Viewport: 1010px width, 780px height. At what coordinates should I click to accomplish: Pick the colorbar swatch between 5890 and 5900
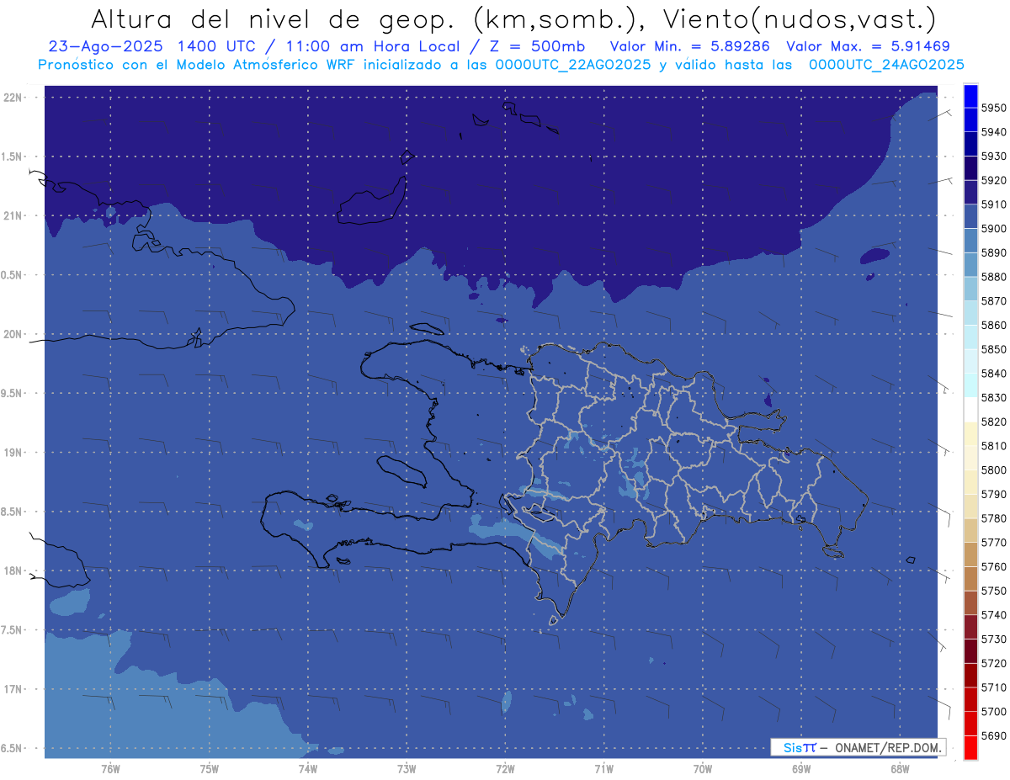[970, 241]
